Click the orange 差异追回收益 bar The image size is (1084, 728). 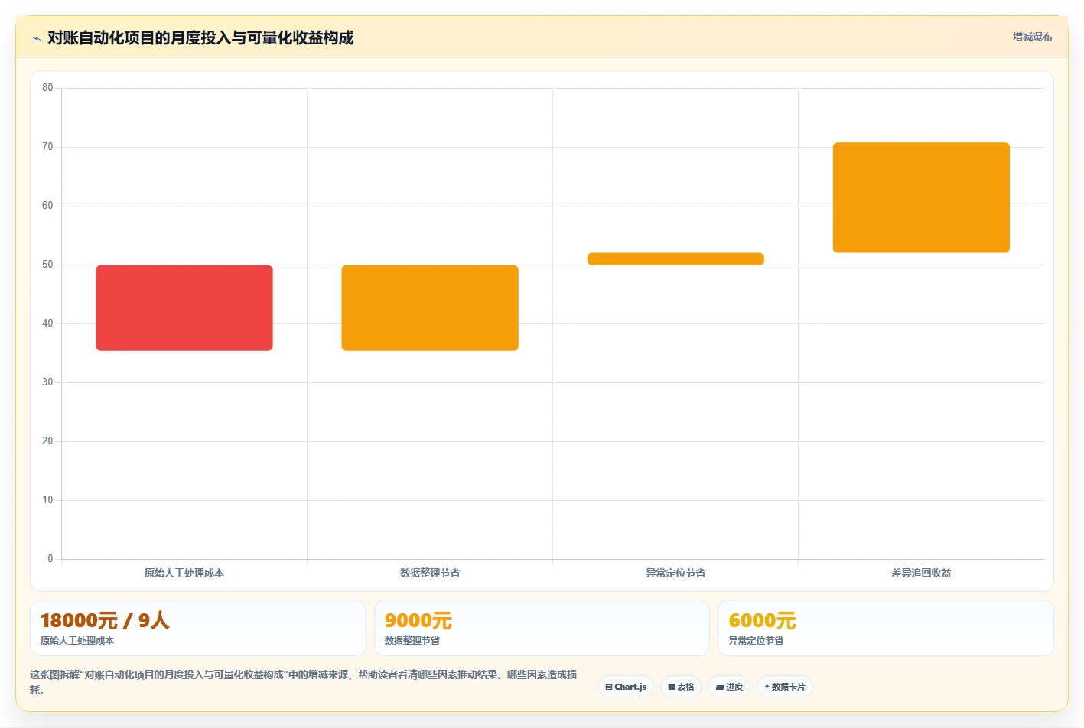(x=921, y=197)
